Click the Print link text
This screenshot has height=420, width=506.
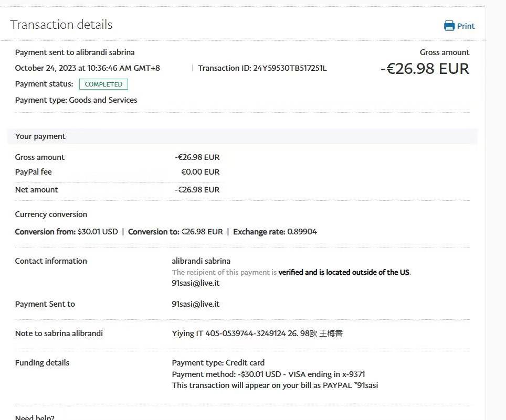coord(466,26)
